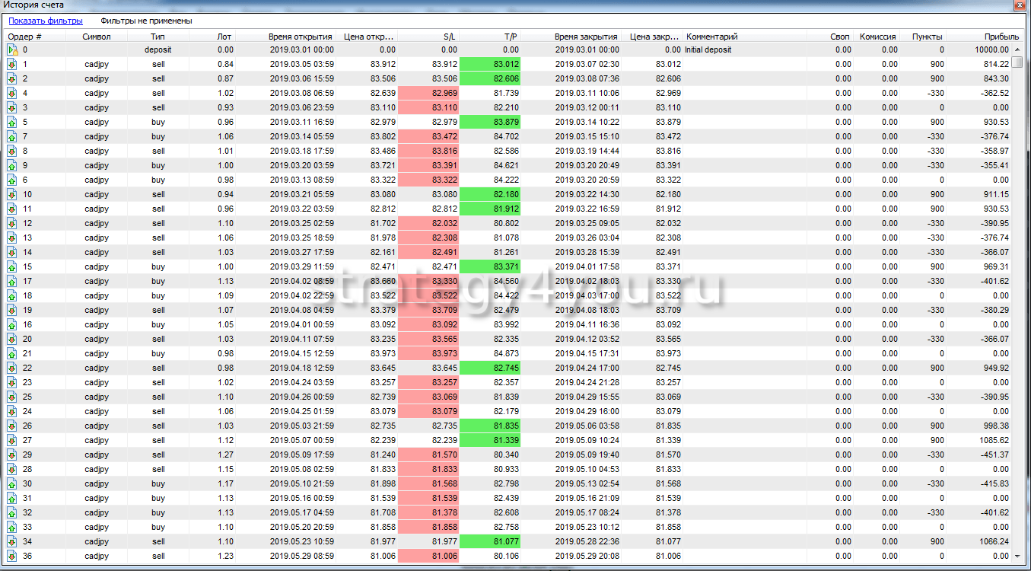Sort by Символ column header
This screenshot has height=571, width=1031.
pos(97,37)
